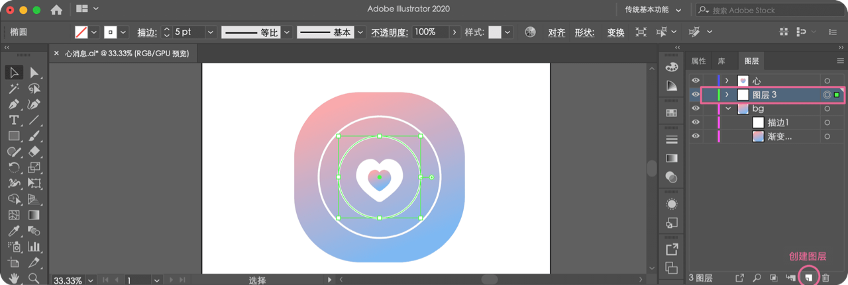Open the Color Guide panel icon
Image resolution: width=848 pixels, height=285 pixels.
[x=672, y=86]
